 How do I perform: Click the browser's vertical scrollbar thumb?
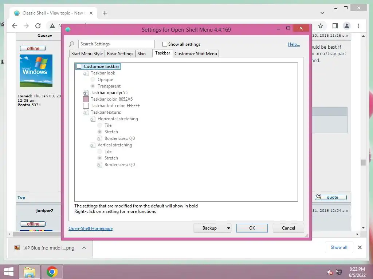point(363,163)
